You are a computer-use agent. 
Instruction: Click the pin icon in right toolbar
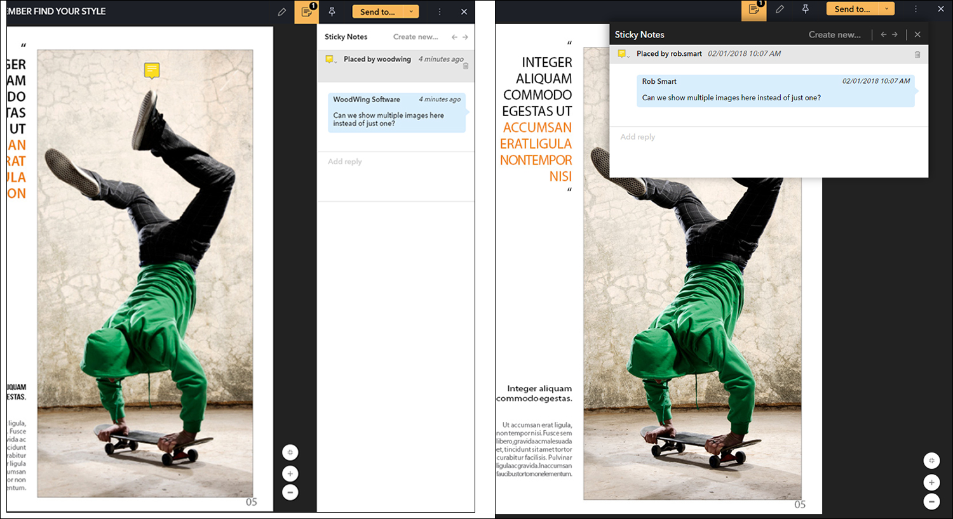(x=805, y=10)
